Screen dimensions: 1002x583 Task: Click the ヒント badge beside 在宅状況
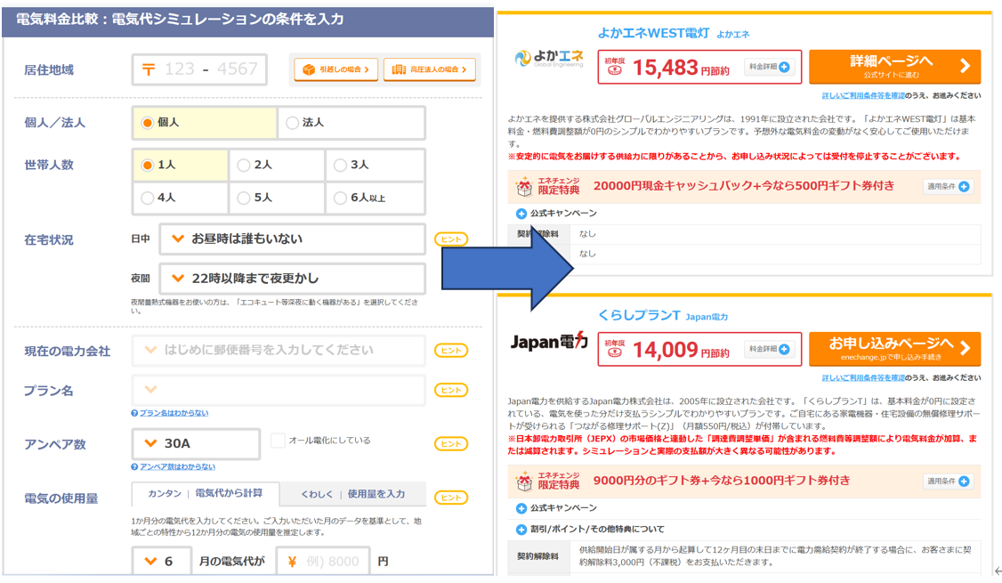coord(451,239)
